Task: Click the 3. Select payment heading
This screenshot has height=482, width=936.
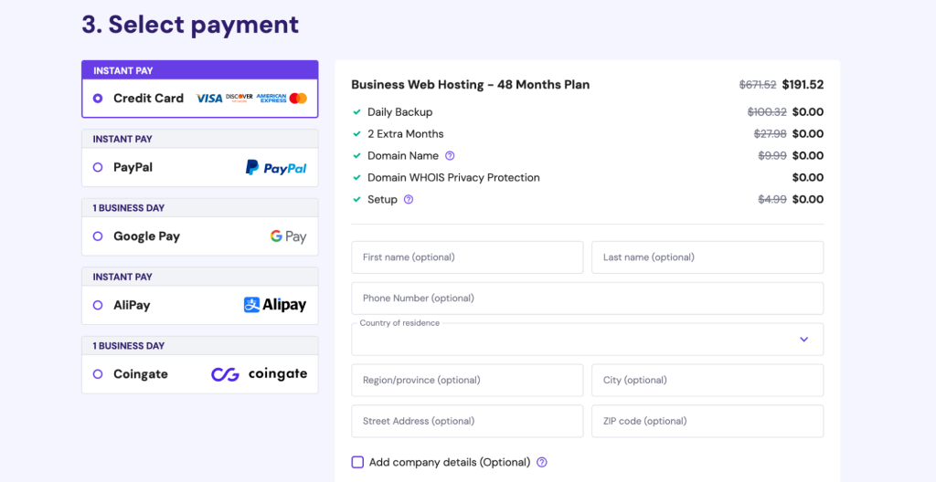Action: [x=190, y=25]
